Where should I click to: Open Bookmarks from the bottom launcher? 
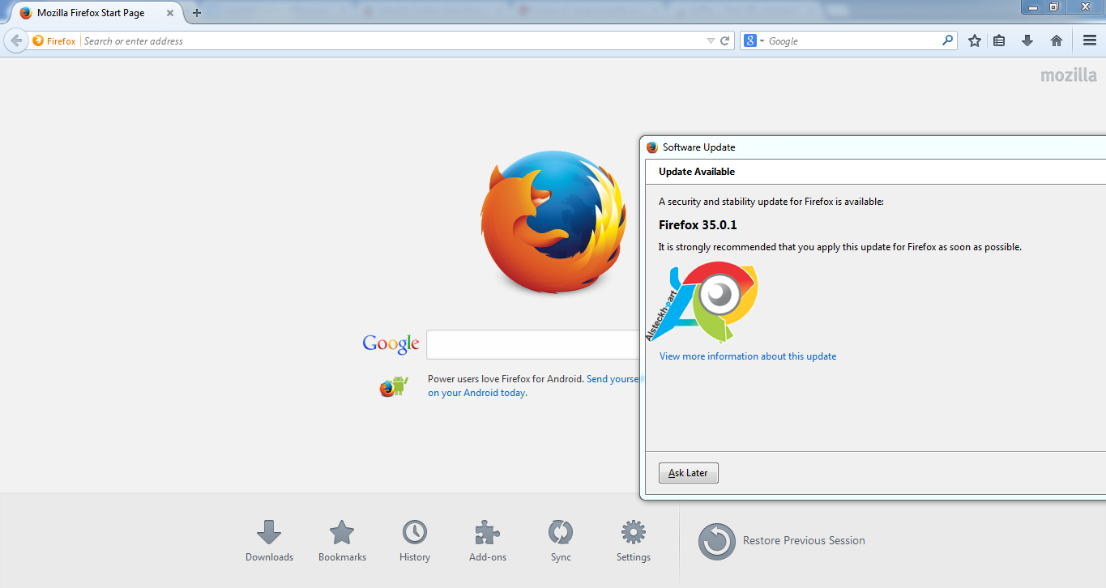(x=342, y=541)
